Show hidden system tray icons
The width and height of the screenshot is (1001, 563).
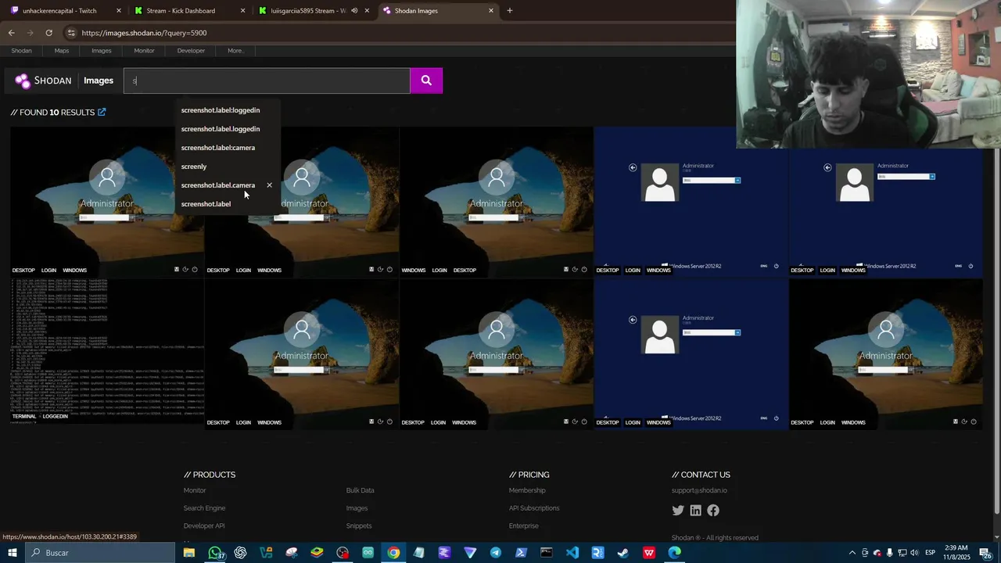tap(852, 553)
